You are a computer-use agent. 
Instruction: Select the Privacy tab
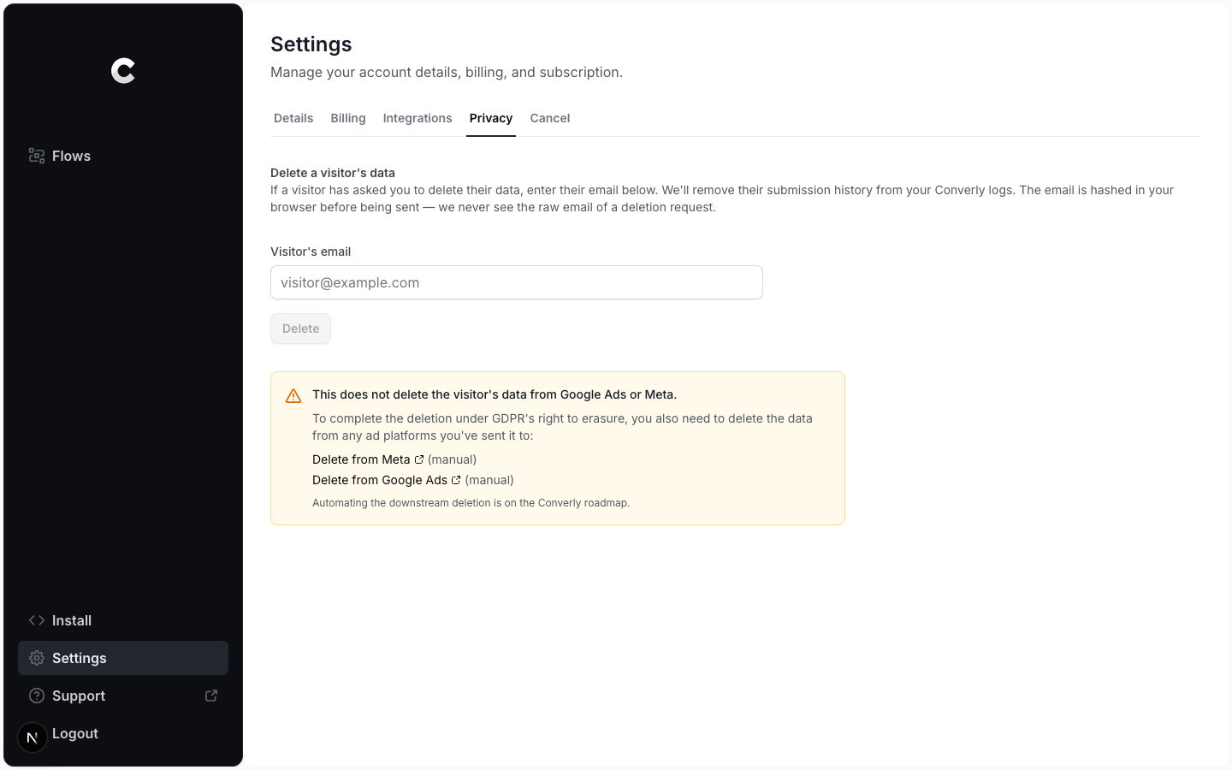click(491, 118)
